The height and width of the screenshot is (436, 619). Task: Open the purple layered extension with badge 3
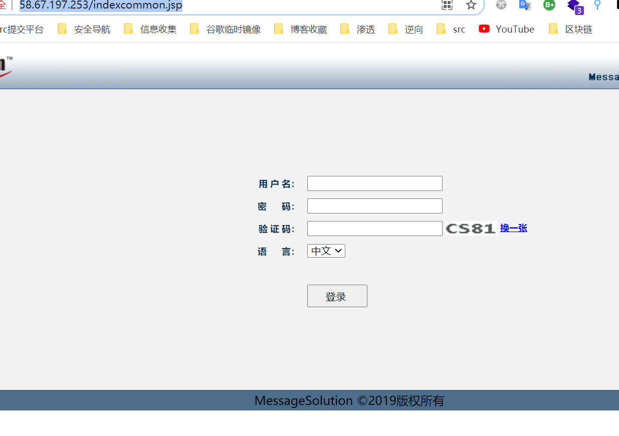[574, 6]
